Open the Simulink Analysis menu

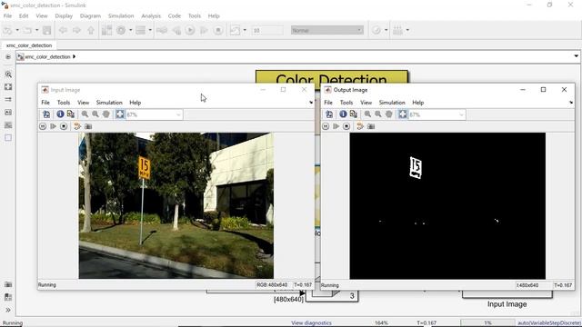151,16
